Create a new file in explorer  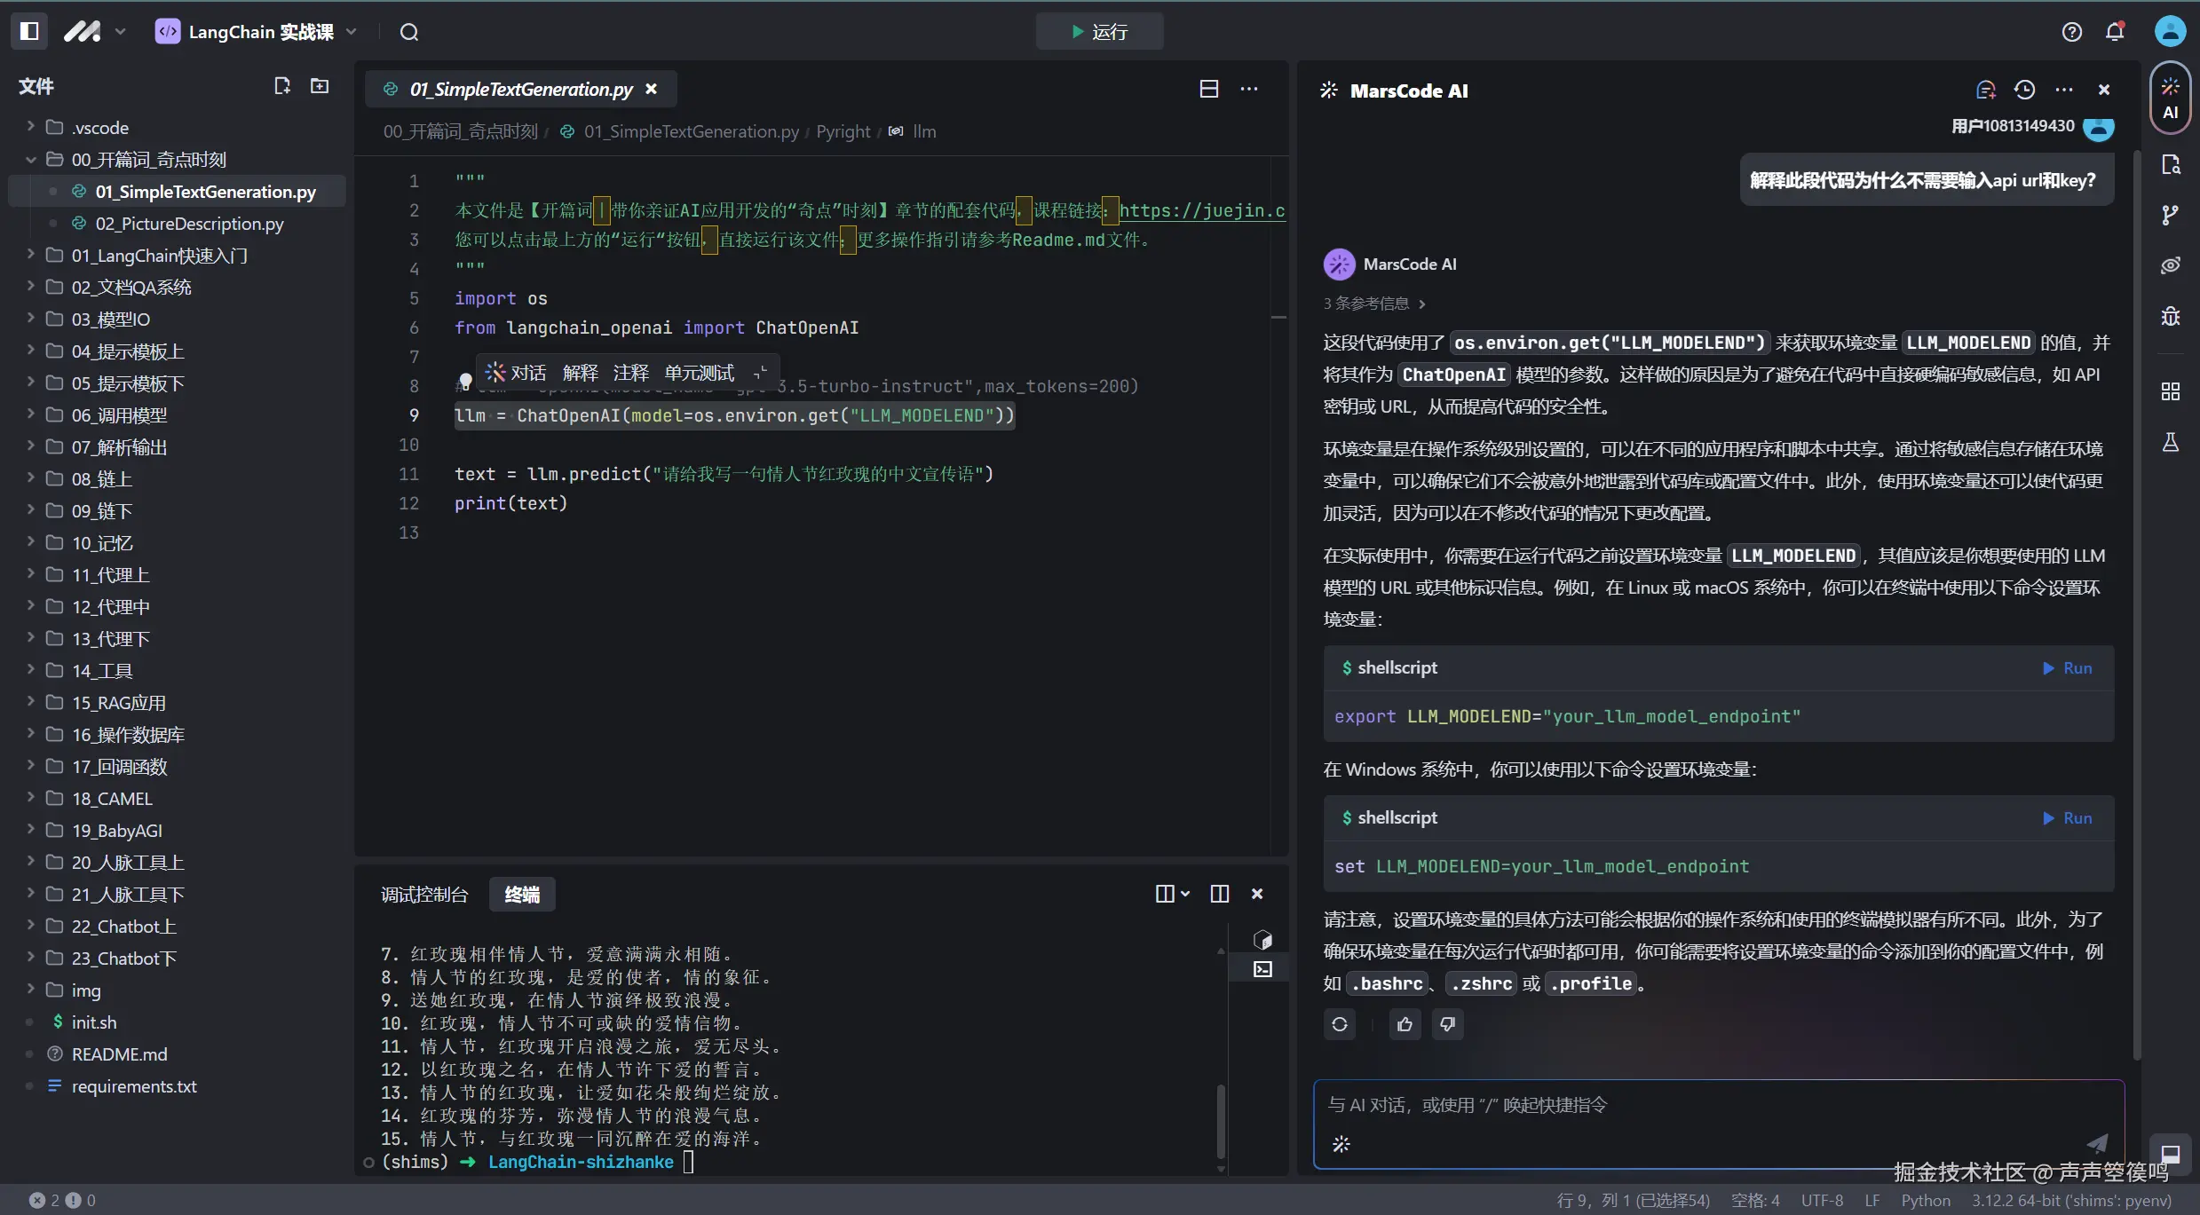pos(282,86)
